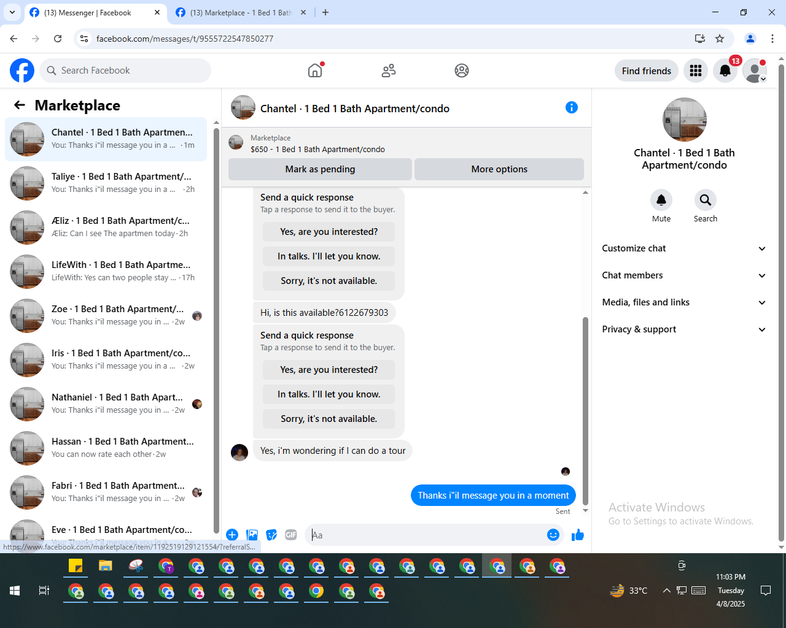
Task: Open Chrome profile icon in toolbar
Action: [750, 39]
